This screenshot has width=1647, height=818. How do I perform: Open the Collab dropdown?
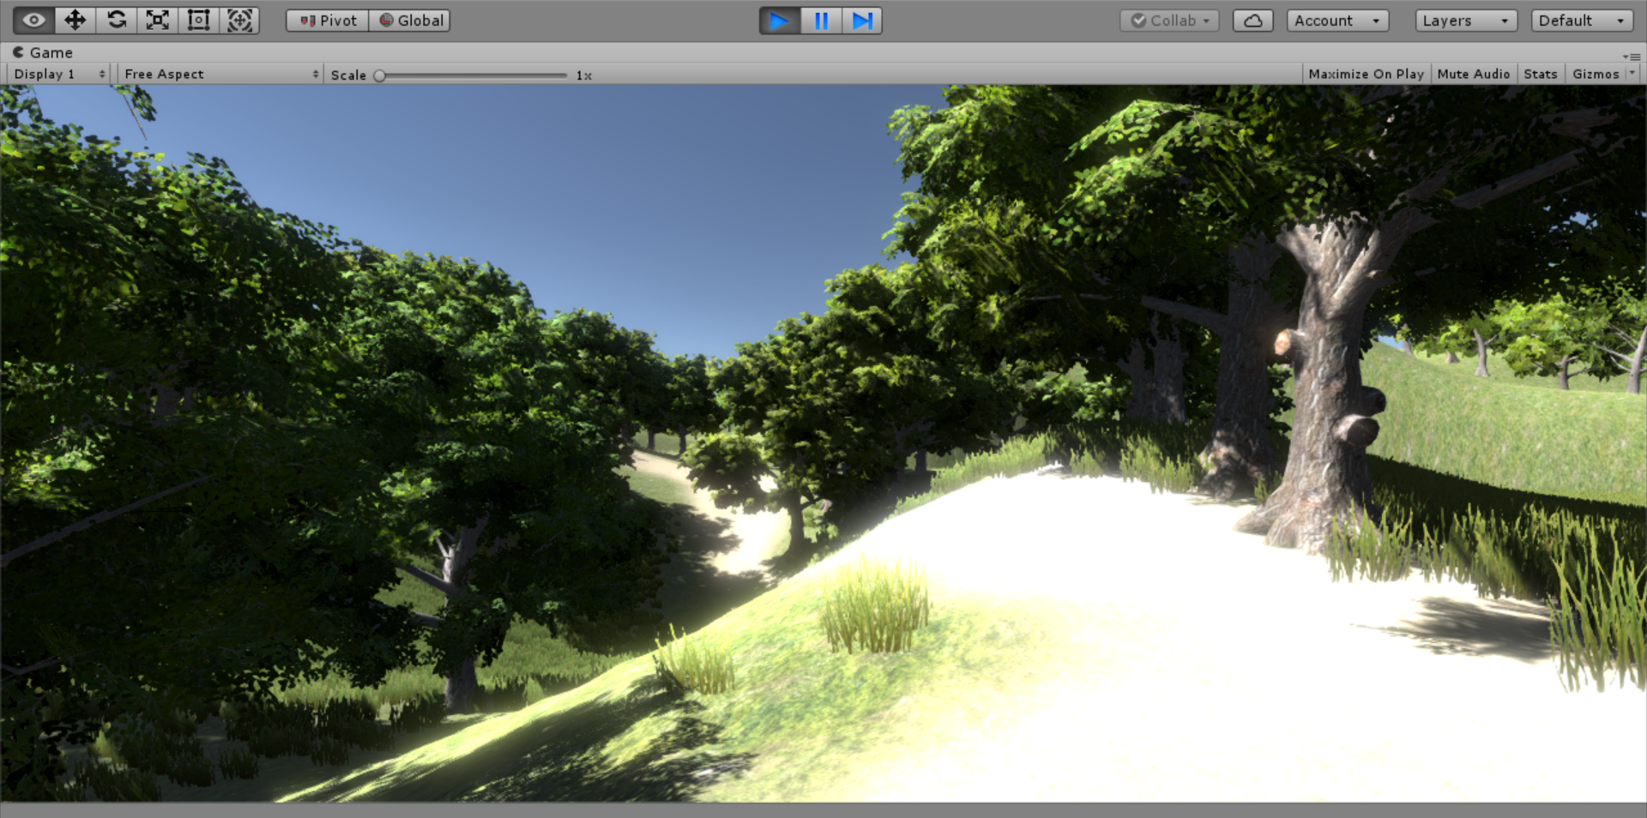[1169, 21]
